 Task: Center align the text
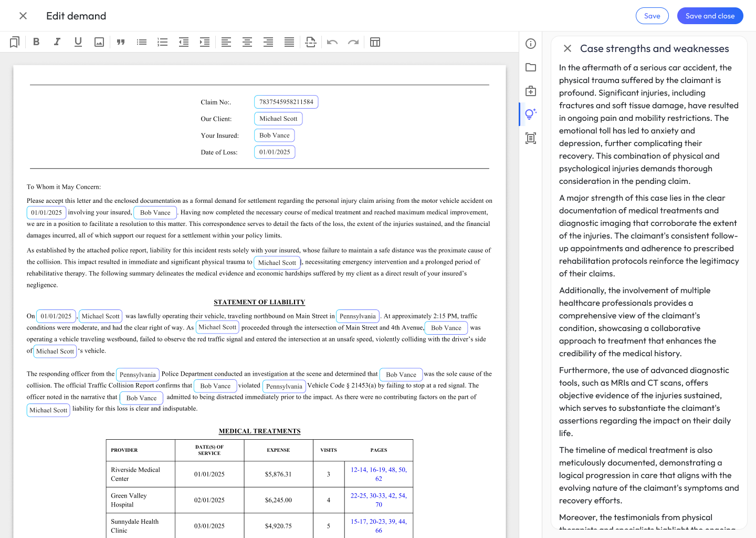[247, 42]
